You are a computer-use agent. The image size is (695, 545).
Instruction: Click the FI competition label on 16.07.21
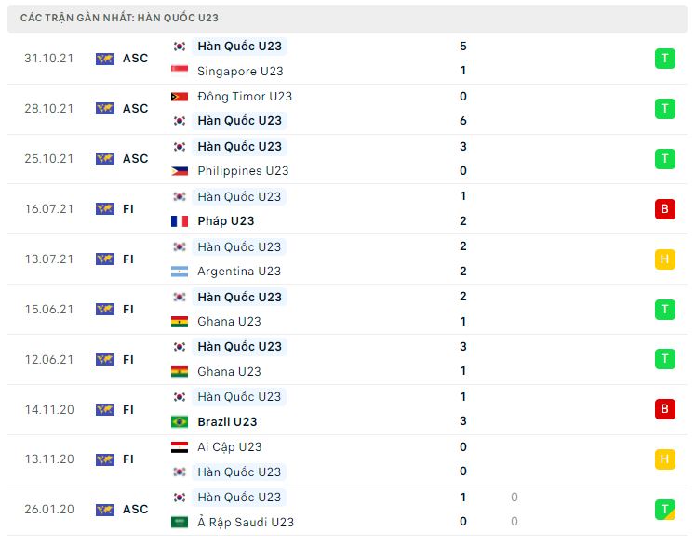coord(128,209)
